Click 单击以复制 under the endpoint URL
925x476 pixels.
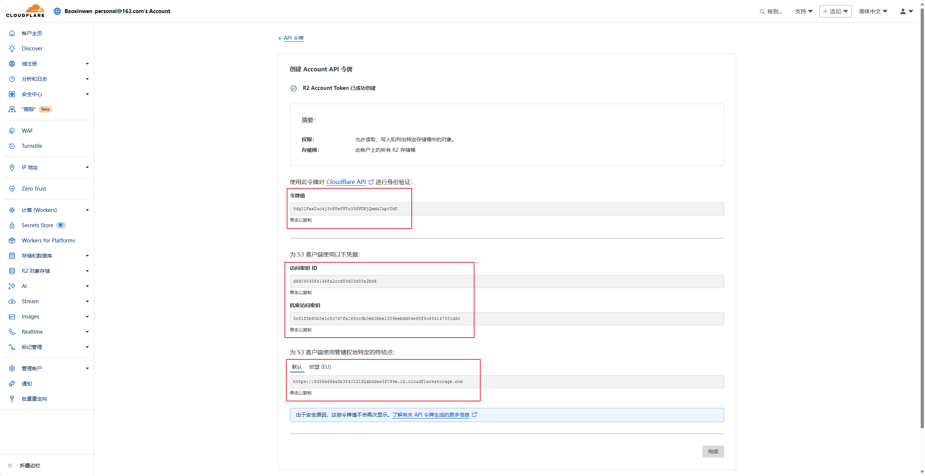pos(300,393)
